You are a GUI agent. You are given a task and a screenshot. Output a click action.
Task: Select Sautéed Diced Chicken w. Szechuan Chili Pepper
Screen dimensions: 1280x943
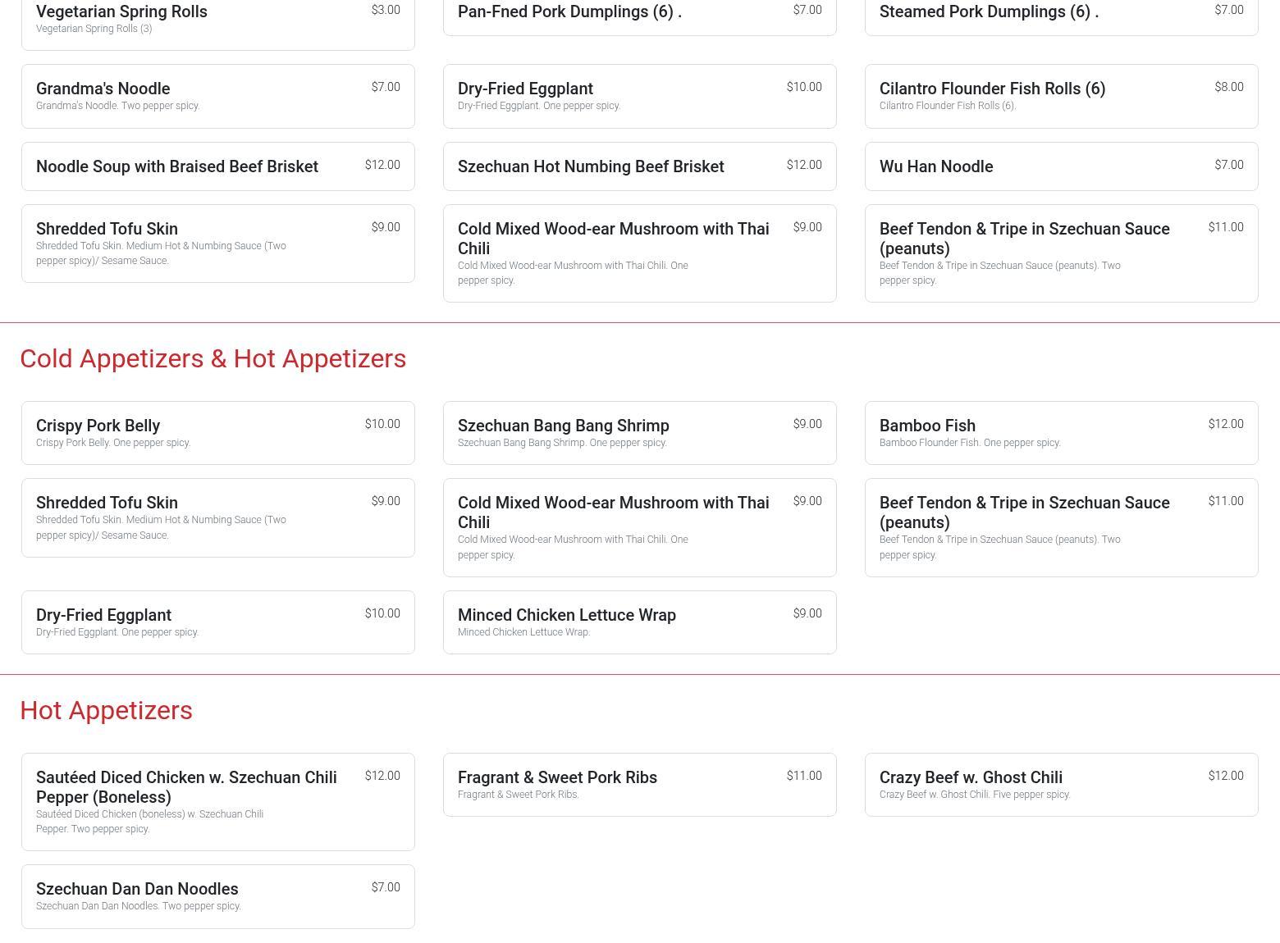click(217, 802)
